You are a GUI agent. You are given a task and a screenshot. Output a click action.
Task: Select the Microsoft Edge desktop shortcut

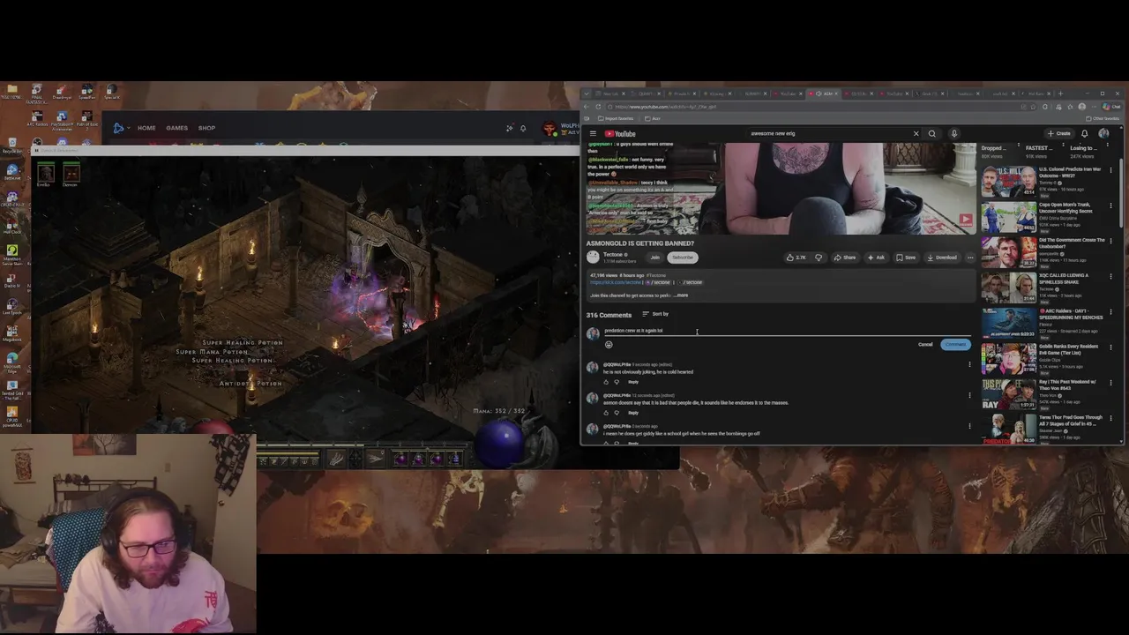[x=12, y=362]
